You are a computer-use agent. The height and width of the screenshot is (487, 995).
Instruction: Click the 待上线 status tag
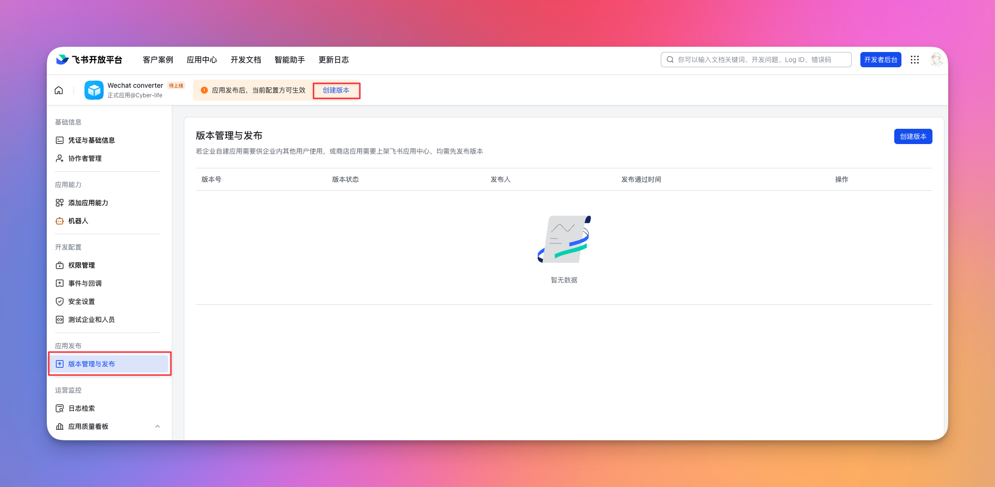coord(176,85)
